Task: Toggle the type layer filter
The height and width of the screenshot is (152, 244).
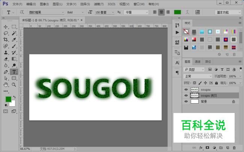Action: [x=222, y=69]
